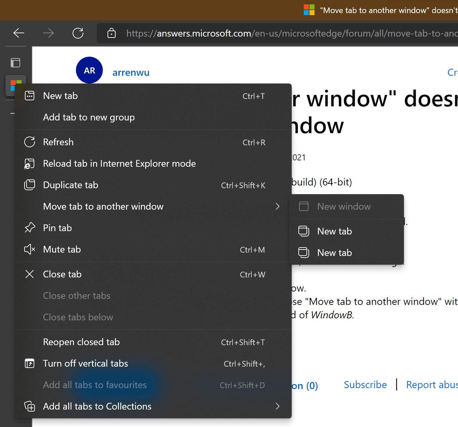The image size is (458, 427).
Task: Choose New tab in context menu
Action: [153, 96]
